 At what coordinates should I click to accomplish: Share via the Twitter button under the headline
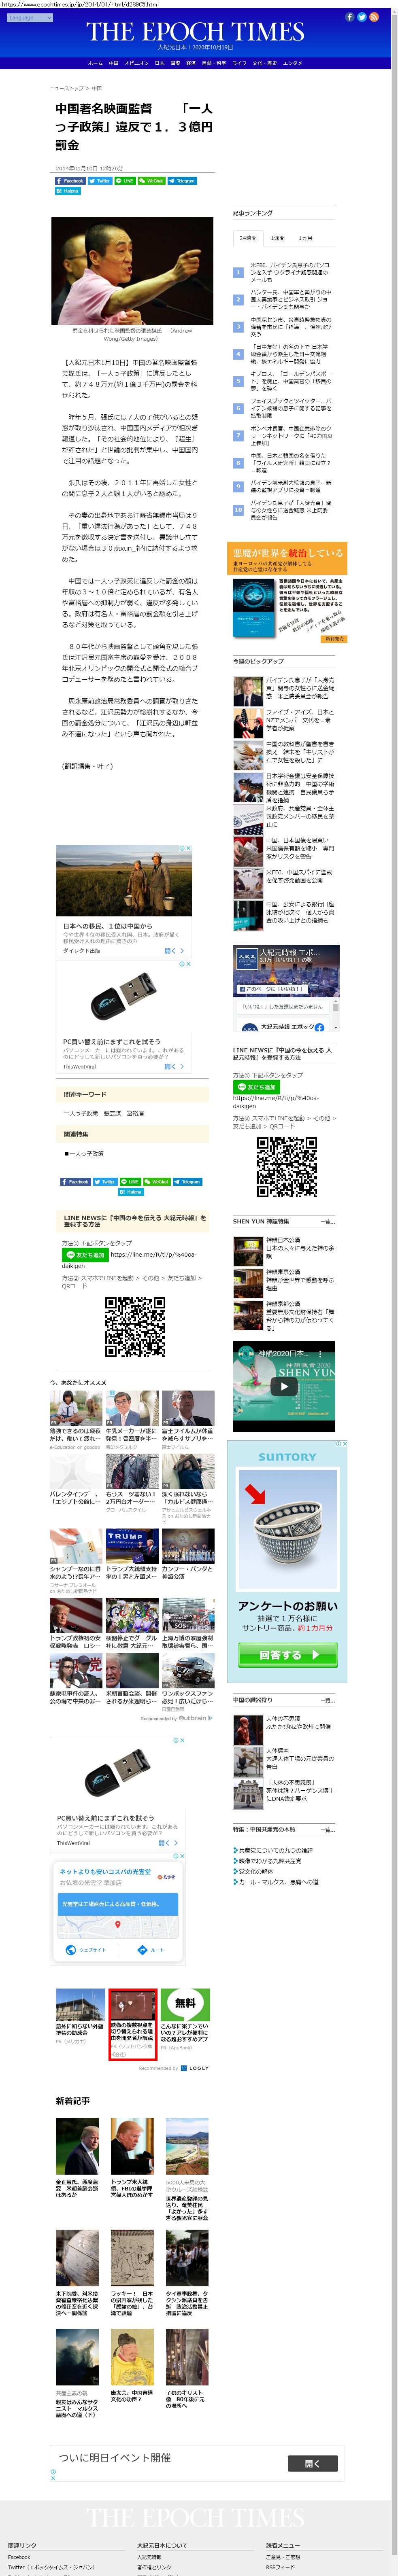tap(100, 181)
